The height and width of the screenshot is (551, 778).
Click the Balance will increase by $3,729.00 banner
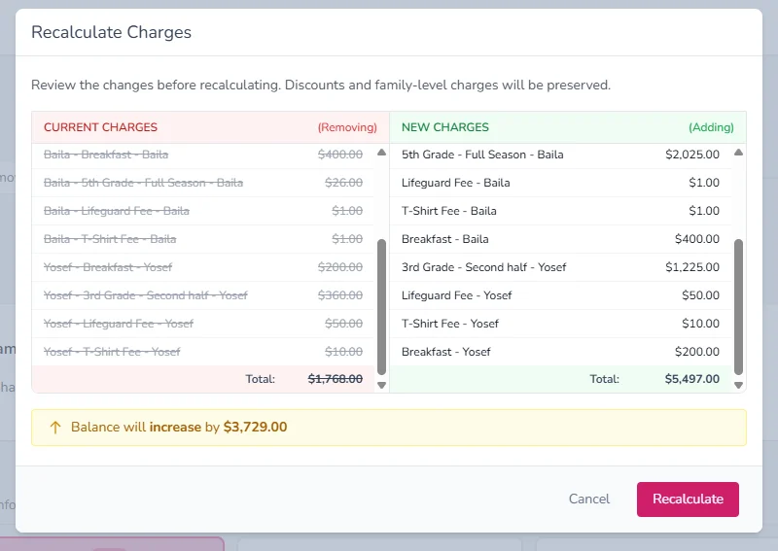pos(388,428)
